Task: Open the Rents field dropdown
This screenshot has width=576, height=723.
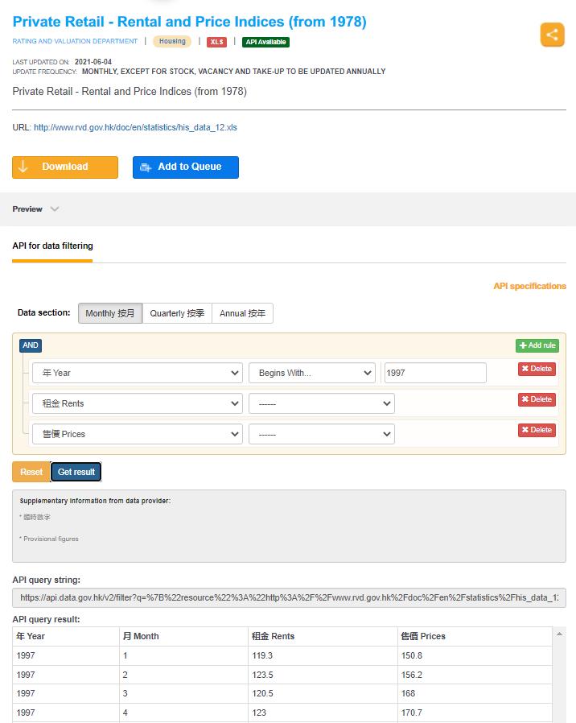Action: [x=137, y=403]
